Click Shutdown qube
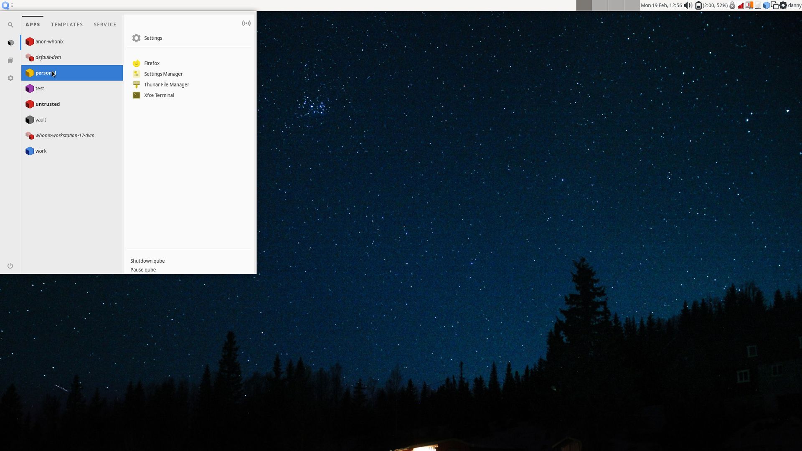Viewport: 802px width, 451px height. [147, 261]
